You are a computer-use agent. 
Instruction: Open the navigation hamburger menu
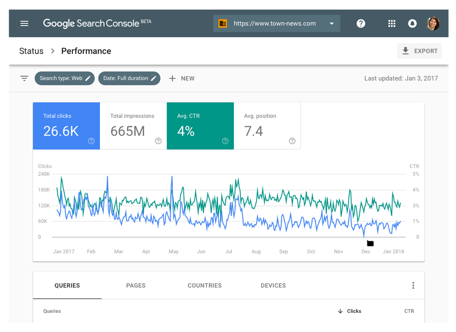coord(24,23)
